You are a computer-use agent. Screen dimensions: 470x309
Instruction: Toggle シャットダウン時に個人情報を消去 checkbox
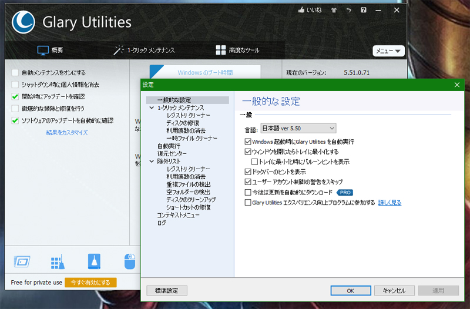15,85
